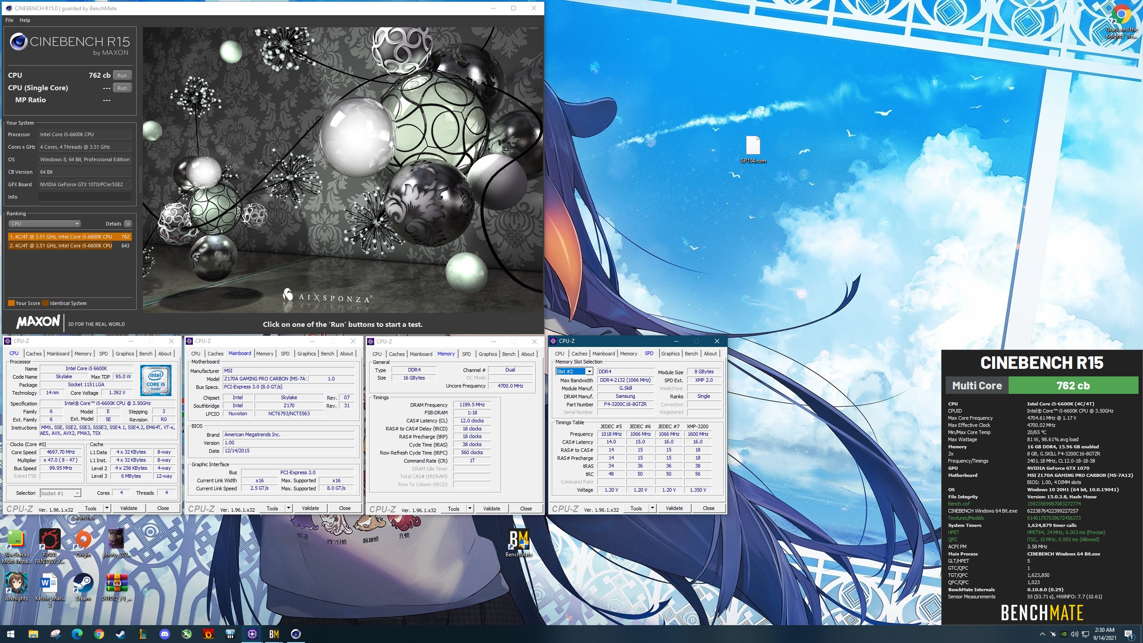Open Tools dropdown arrow in CPU-Z CPU window

tap(107, 508)
